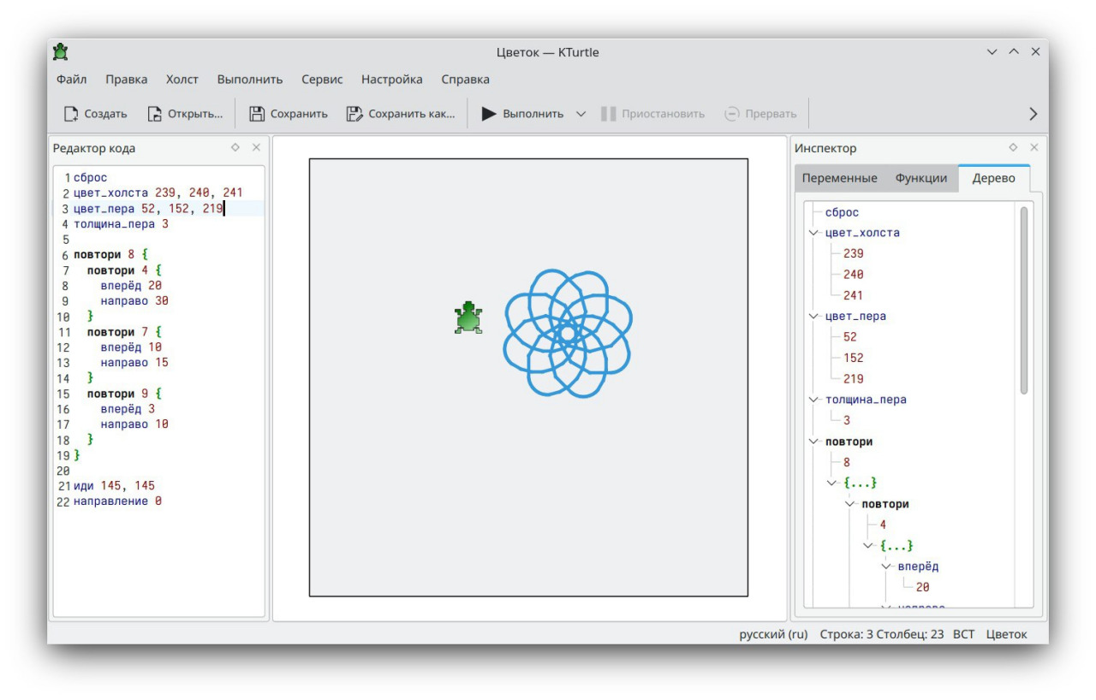
Task: Click the Открыть open file icon
Action: [155, 114]
